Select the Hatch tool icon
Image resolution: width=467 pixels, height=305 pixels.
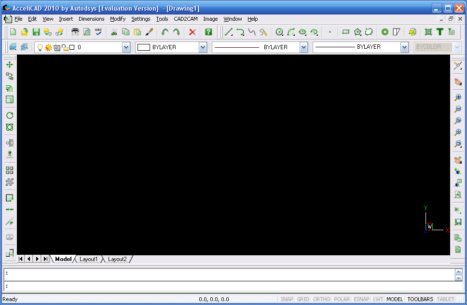428,32
